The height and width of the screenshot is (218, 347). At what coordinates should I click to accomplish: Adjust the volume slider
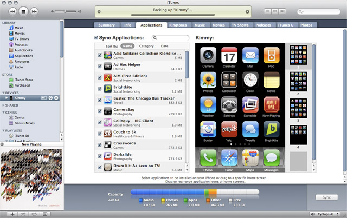[66, 11]
